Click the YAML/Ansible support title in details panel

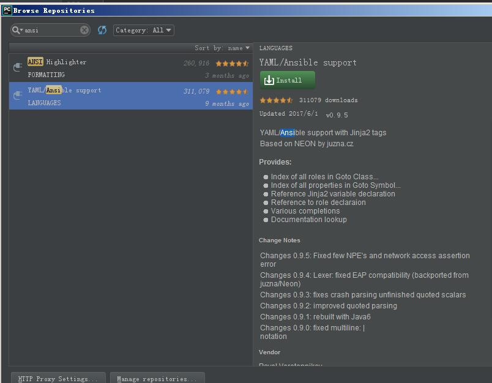[x=308, y=63]
